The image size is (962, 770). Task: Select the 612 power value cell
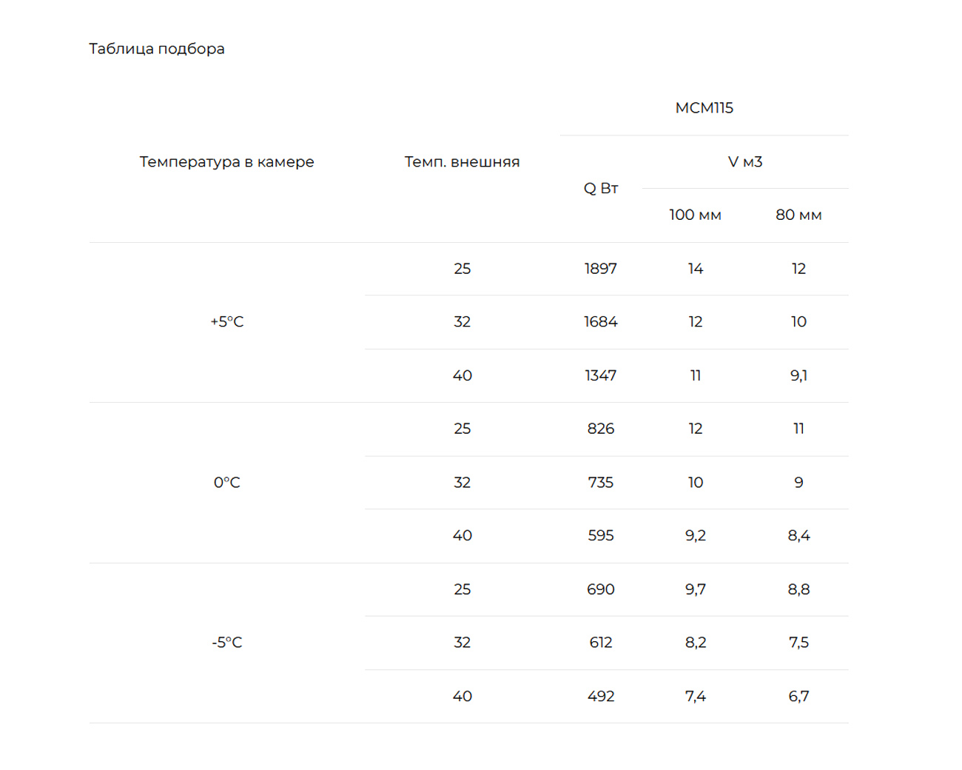coord(600,643)
